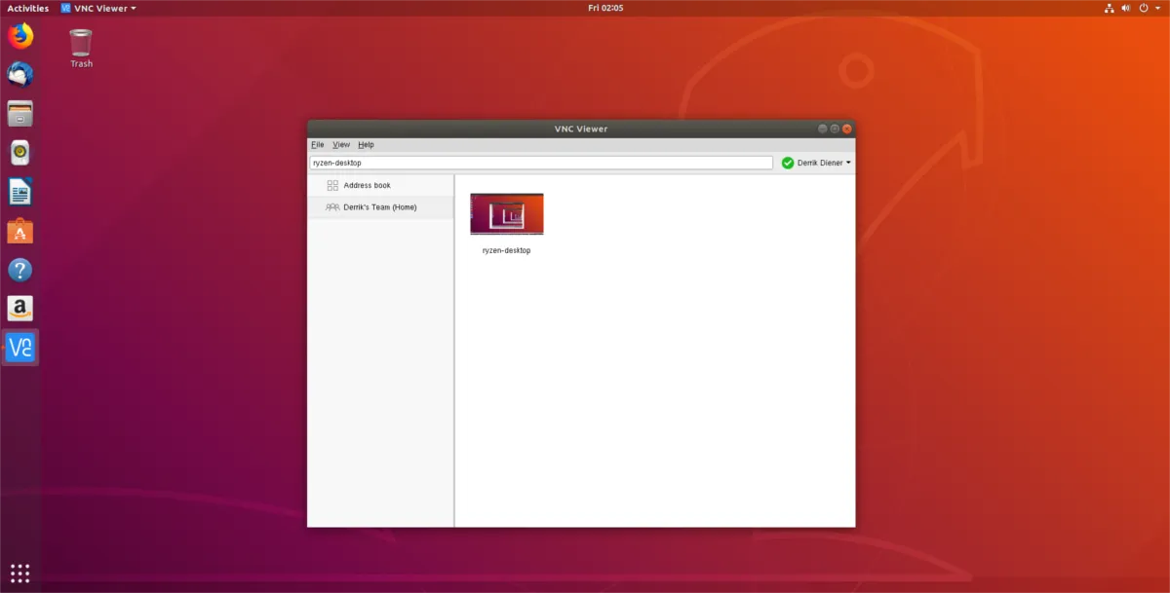
Task: Open the Help menu
Action: click(366, 145)
